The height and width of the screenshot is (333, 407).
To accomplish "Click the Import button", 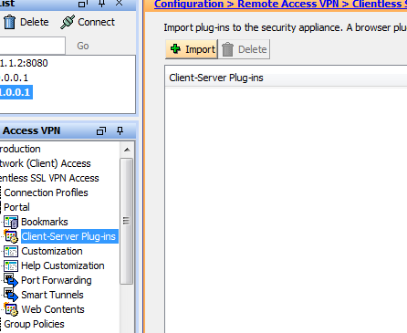I will tap(192, 49).
